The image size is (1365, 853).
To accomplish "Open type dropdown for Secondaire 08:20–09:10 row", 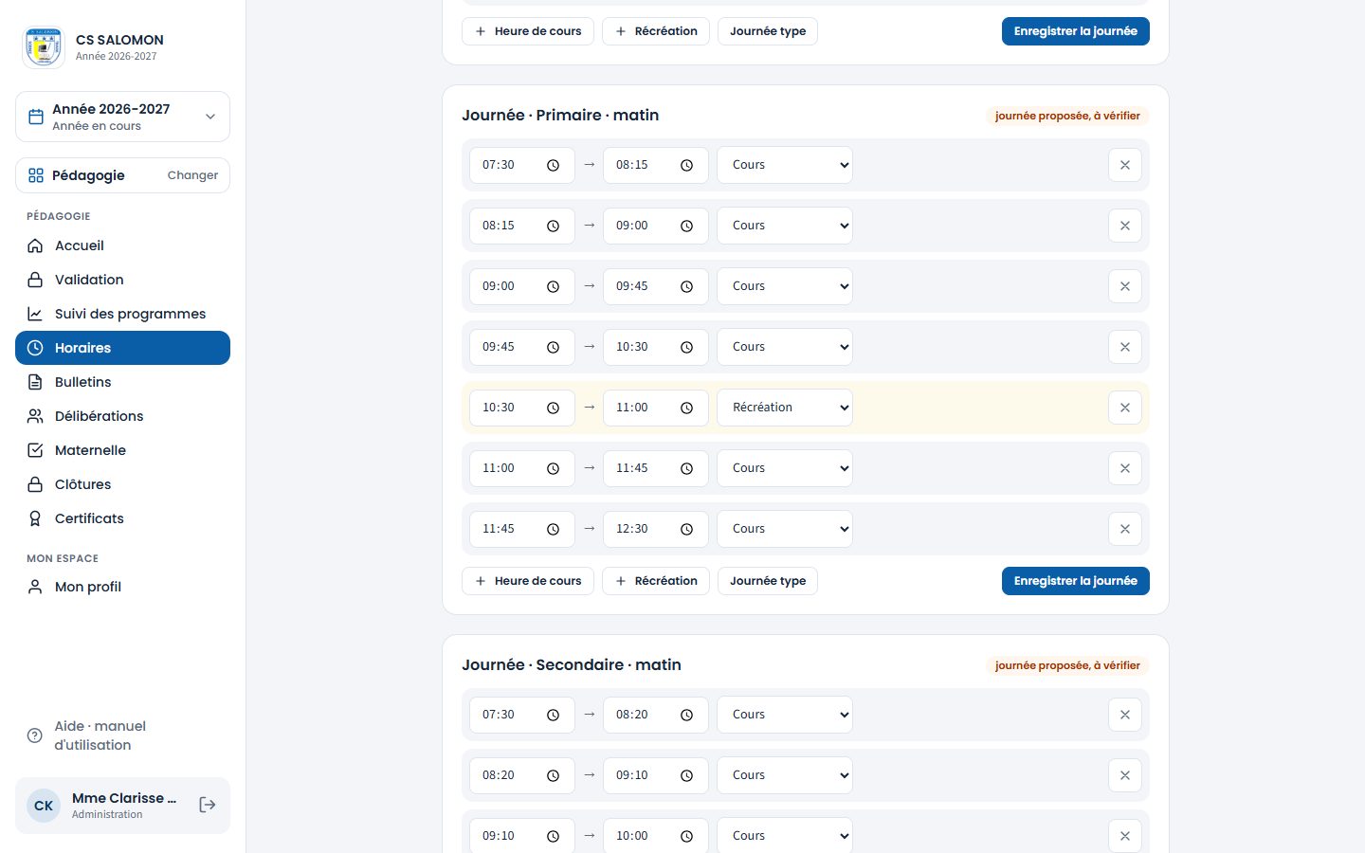I will click(x=785, y=775).
